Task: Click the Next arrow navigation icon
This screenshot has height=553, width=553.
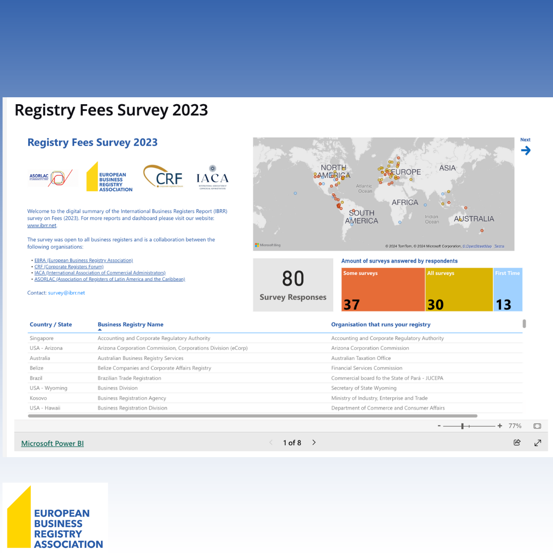Action: (x=525, y=150)
